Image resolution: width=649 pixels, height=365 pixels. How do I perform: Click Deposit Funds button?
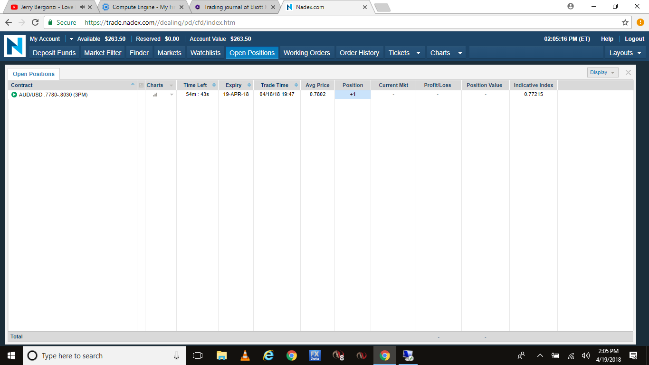point(54,53)
